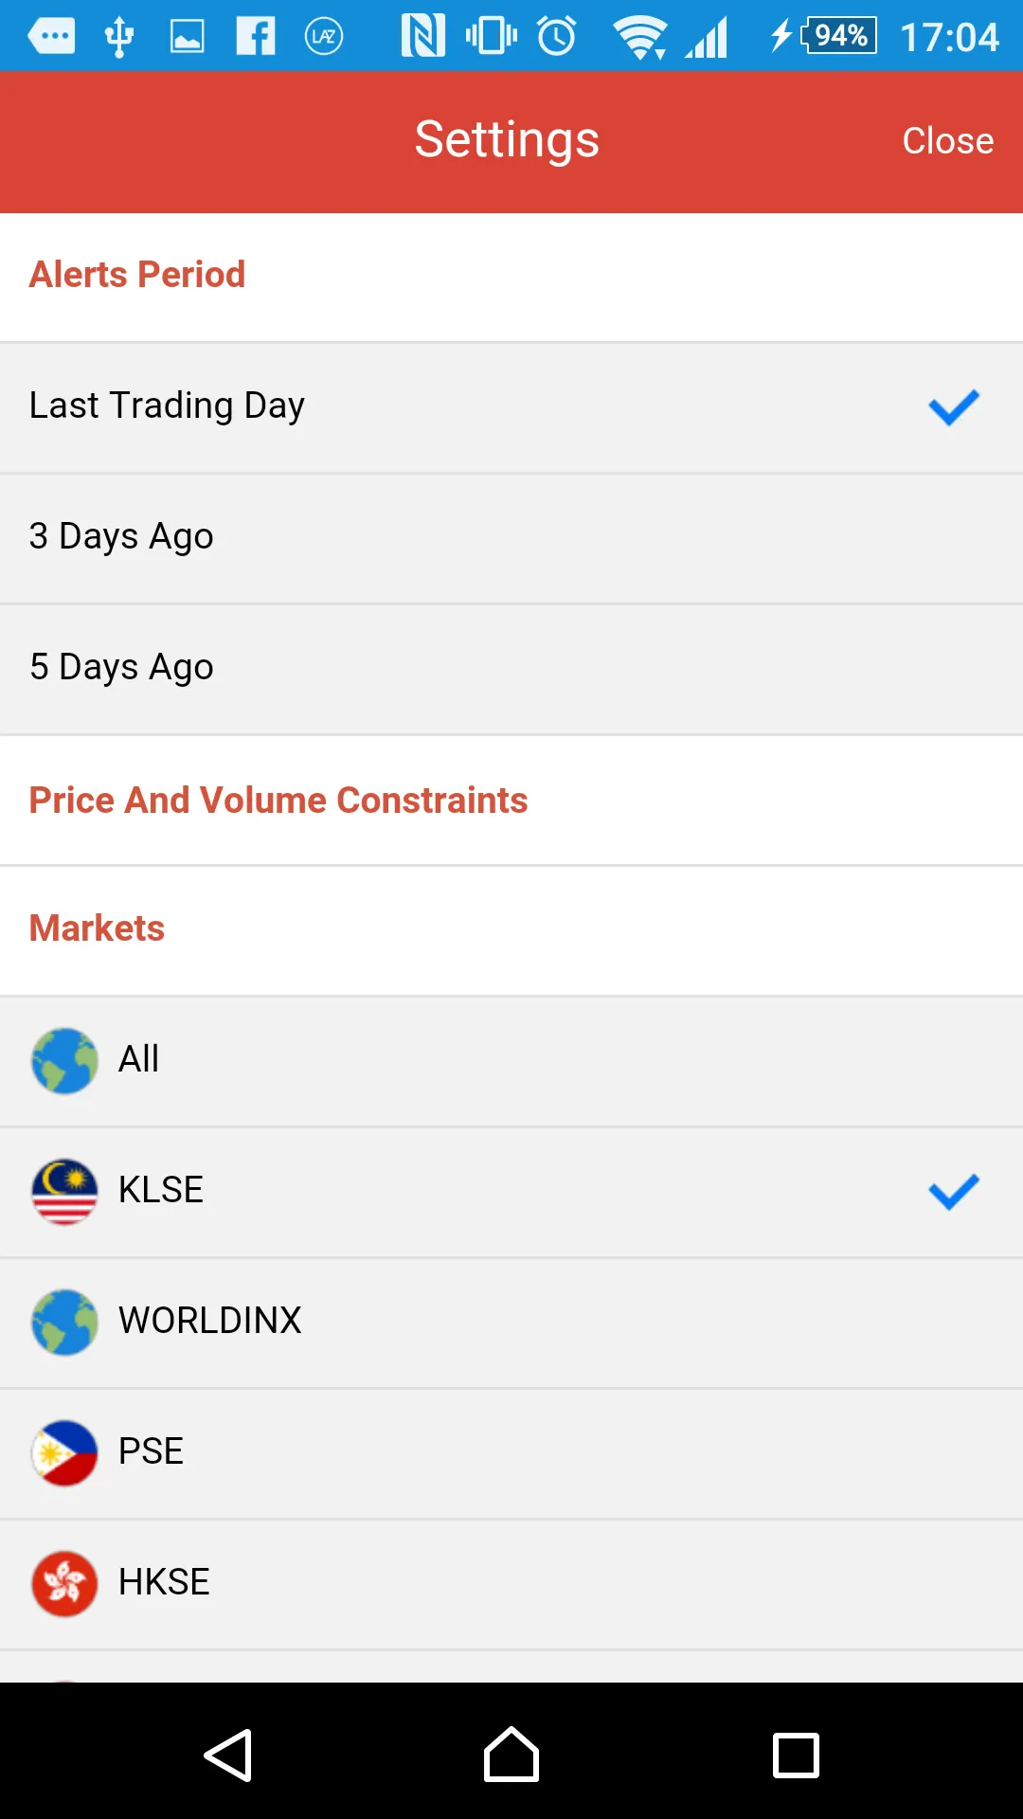The image size is (1023, 1819).
Task: Select 3 Days Ago alert period
Action: 121,537
